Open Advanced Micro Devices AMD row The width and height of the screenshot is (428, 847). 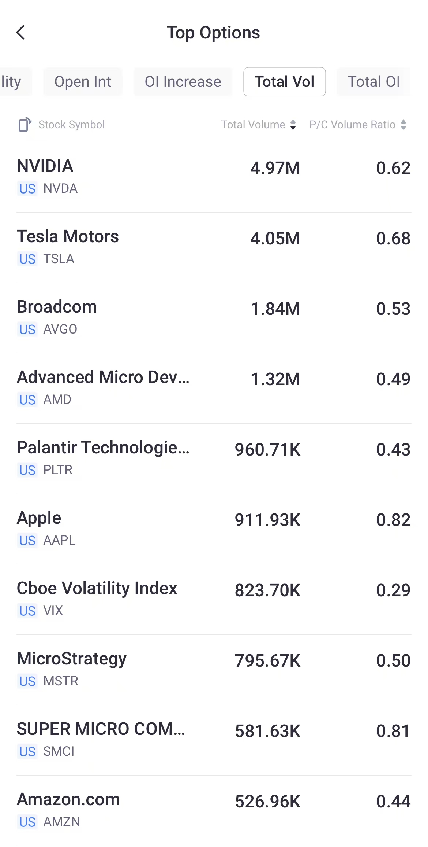tap(214, 388)
